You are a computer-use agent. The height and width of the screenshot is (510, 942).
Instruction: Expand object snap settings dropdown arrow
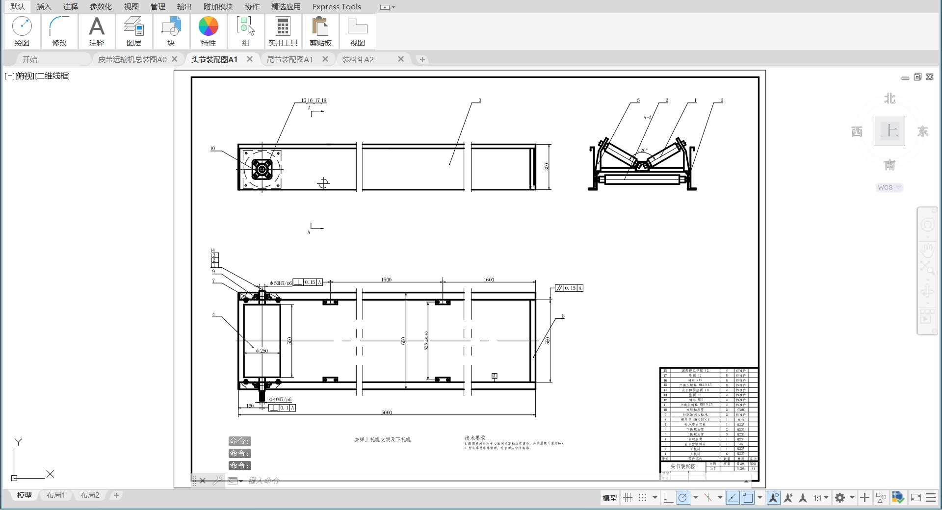click(x=760, y=498)
